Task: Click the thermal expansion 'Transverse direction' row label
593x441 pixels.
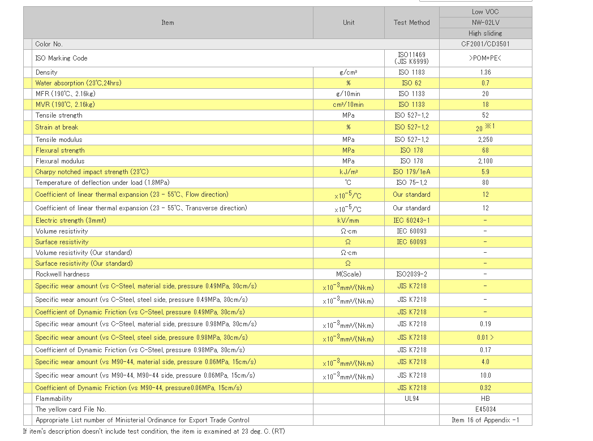Action: pyautogui.click(x=141, y=208)
